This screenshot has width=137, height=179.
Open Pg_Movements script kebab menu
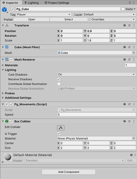click(134, 104)
